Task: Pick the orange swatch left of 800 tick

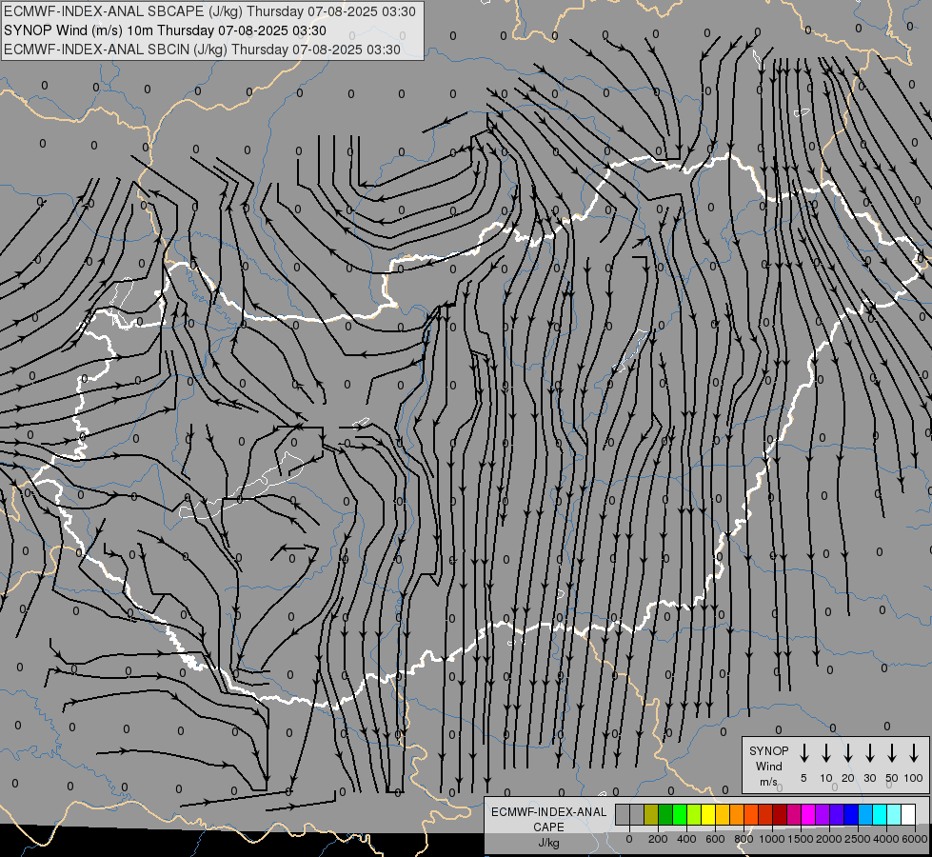Action: pyautogui.click(x=737, y=814)
